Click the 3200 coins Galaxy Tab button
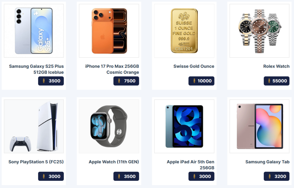This screenshot has width=294, height=188. [x=276, y=176]
